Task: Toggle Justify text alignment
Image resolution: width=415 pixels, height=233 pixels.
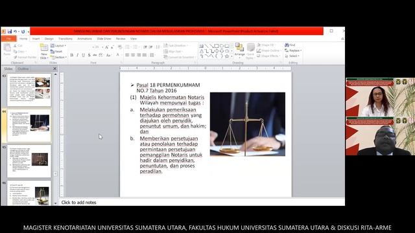Action: pos(144,55)
